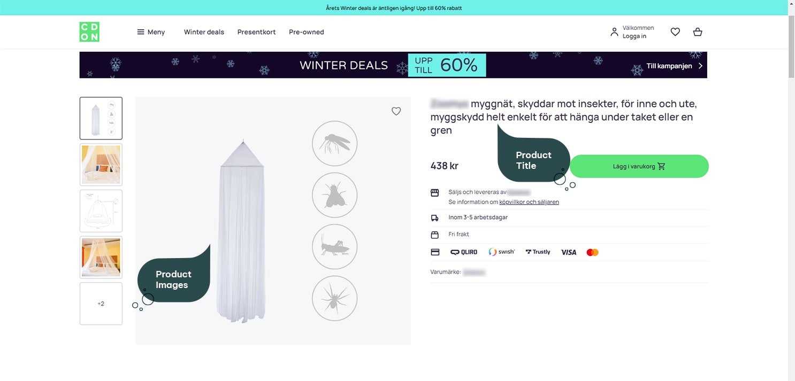The width and height of the screenshot is (795, 381).
Task: Select the third diagram thumbnail
Action: pyautogui.click(x=101, y=211)
